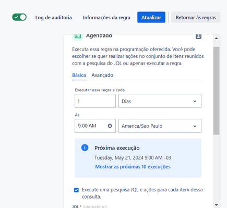The image size is (227, 208).
Task: Open the Dias interval unit dropdown
Action: click(160, 101)
